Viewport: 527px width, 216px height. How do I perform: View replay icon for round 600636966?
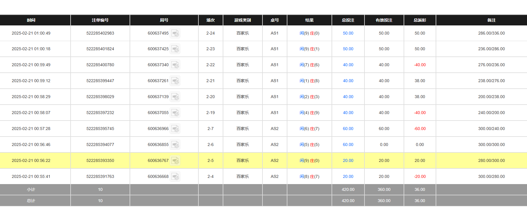click(175, 129)
